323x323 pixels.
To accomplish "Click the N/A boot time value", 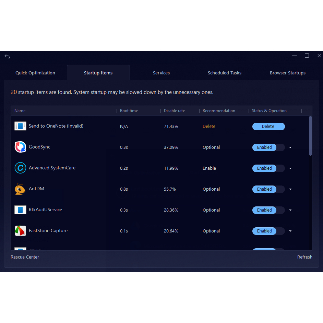I will (x=124, y=127).
